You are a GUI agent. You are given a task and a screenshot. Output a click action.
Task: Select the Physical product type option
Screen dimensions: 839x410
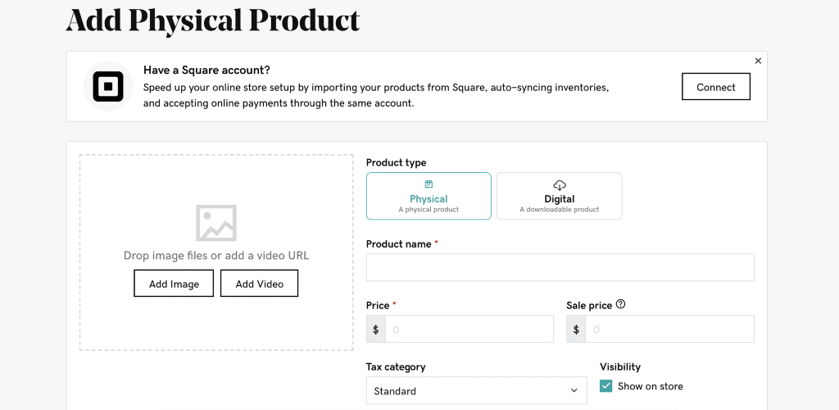coord(429,196)
